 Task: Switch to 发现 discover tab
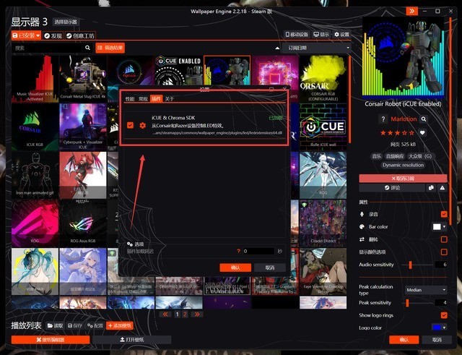53,35
